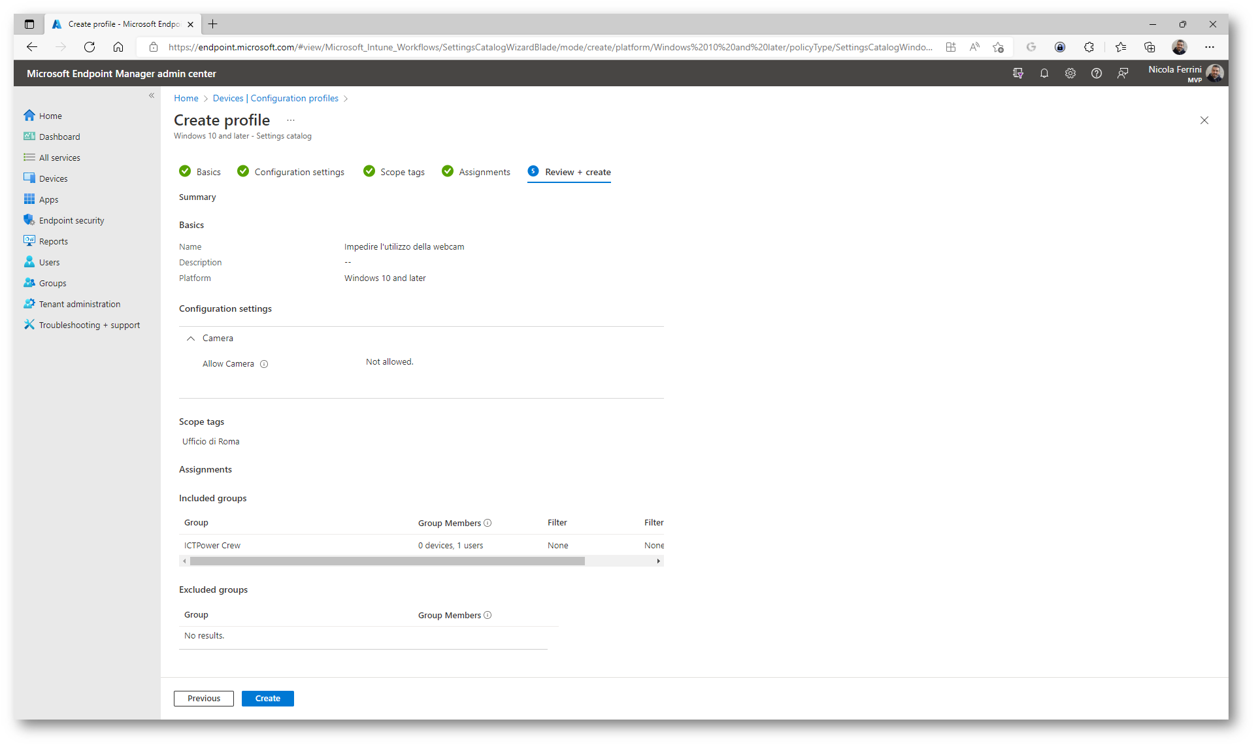Open a new browser tab

point(212,24)
